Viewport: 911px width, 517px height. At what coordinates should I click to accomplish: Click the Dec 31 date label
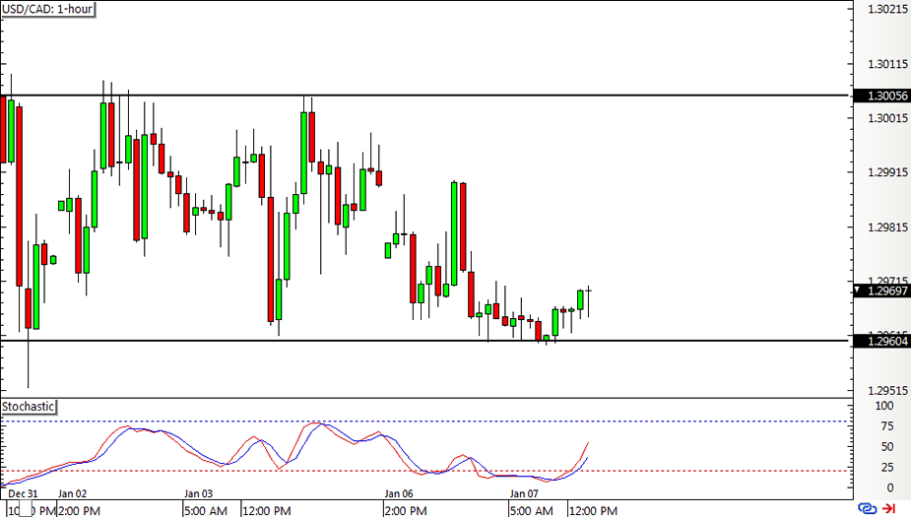pyautogui.click(x=24, y=493)
